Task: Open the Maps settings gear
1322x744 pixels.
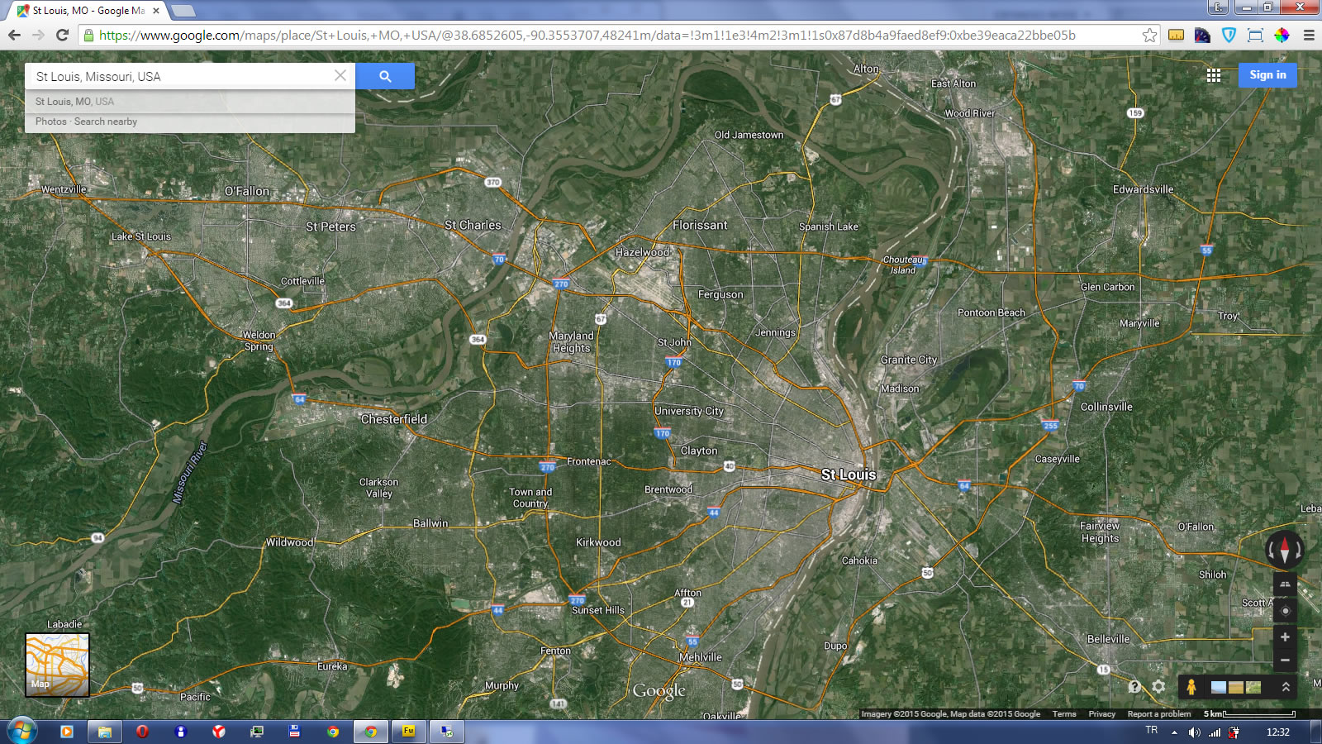Action: (1158, 687)
